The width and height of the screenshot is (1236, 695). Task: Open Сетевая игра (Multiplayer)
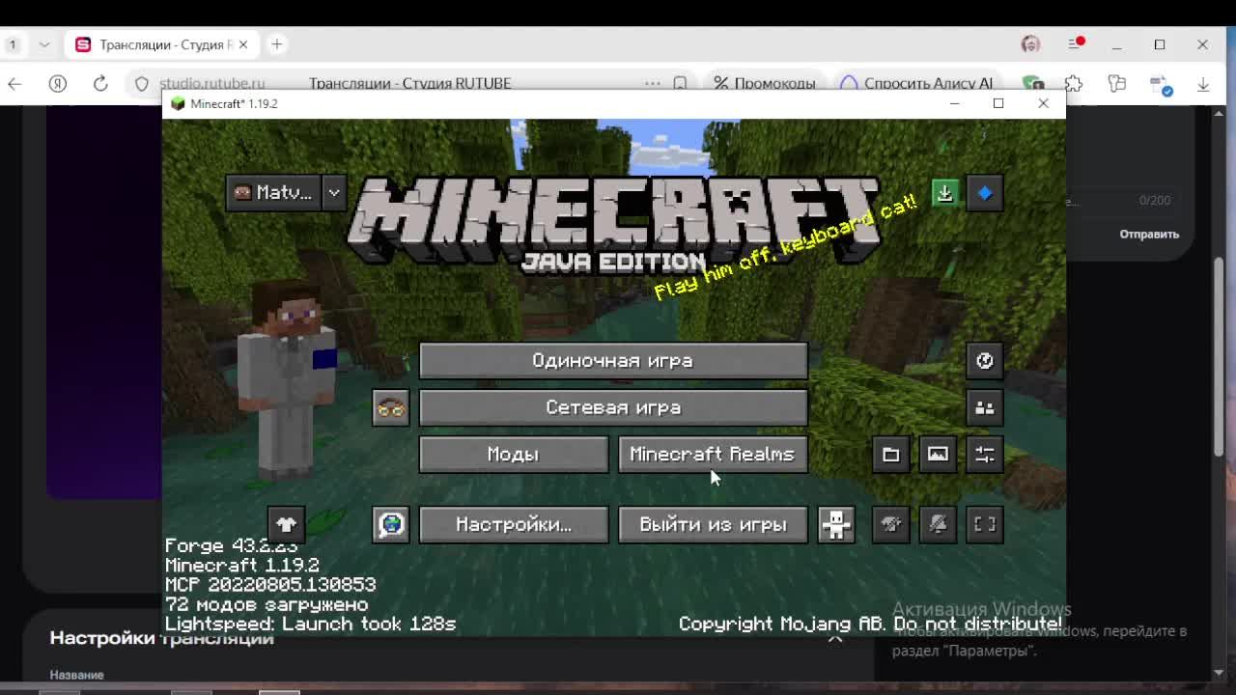pyautogui.click(x=613, y=407)
